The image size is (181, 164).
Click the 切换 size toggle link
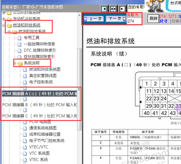(176, 21)
